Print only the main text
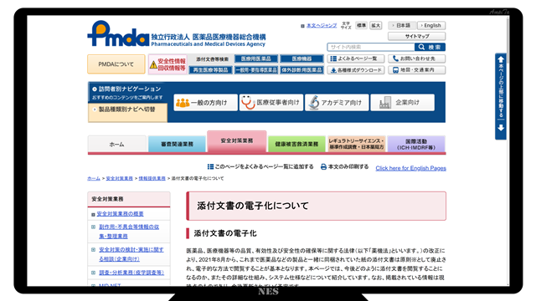 [344, 166]
